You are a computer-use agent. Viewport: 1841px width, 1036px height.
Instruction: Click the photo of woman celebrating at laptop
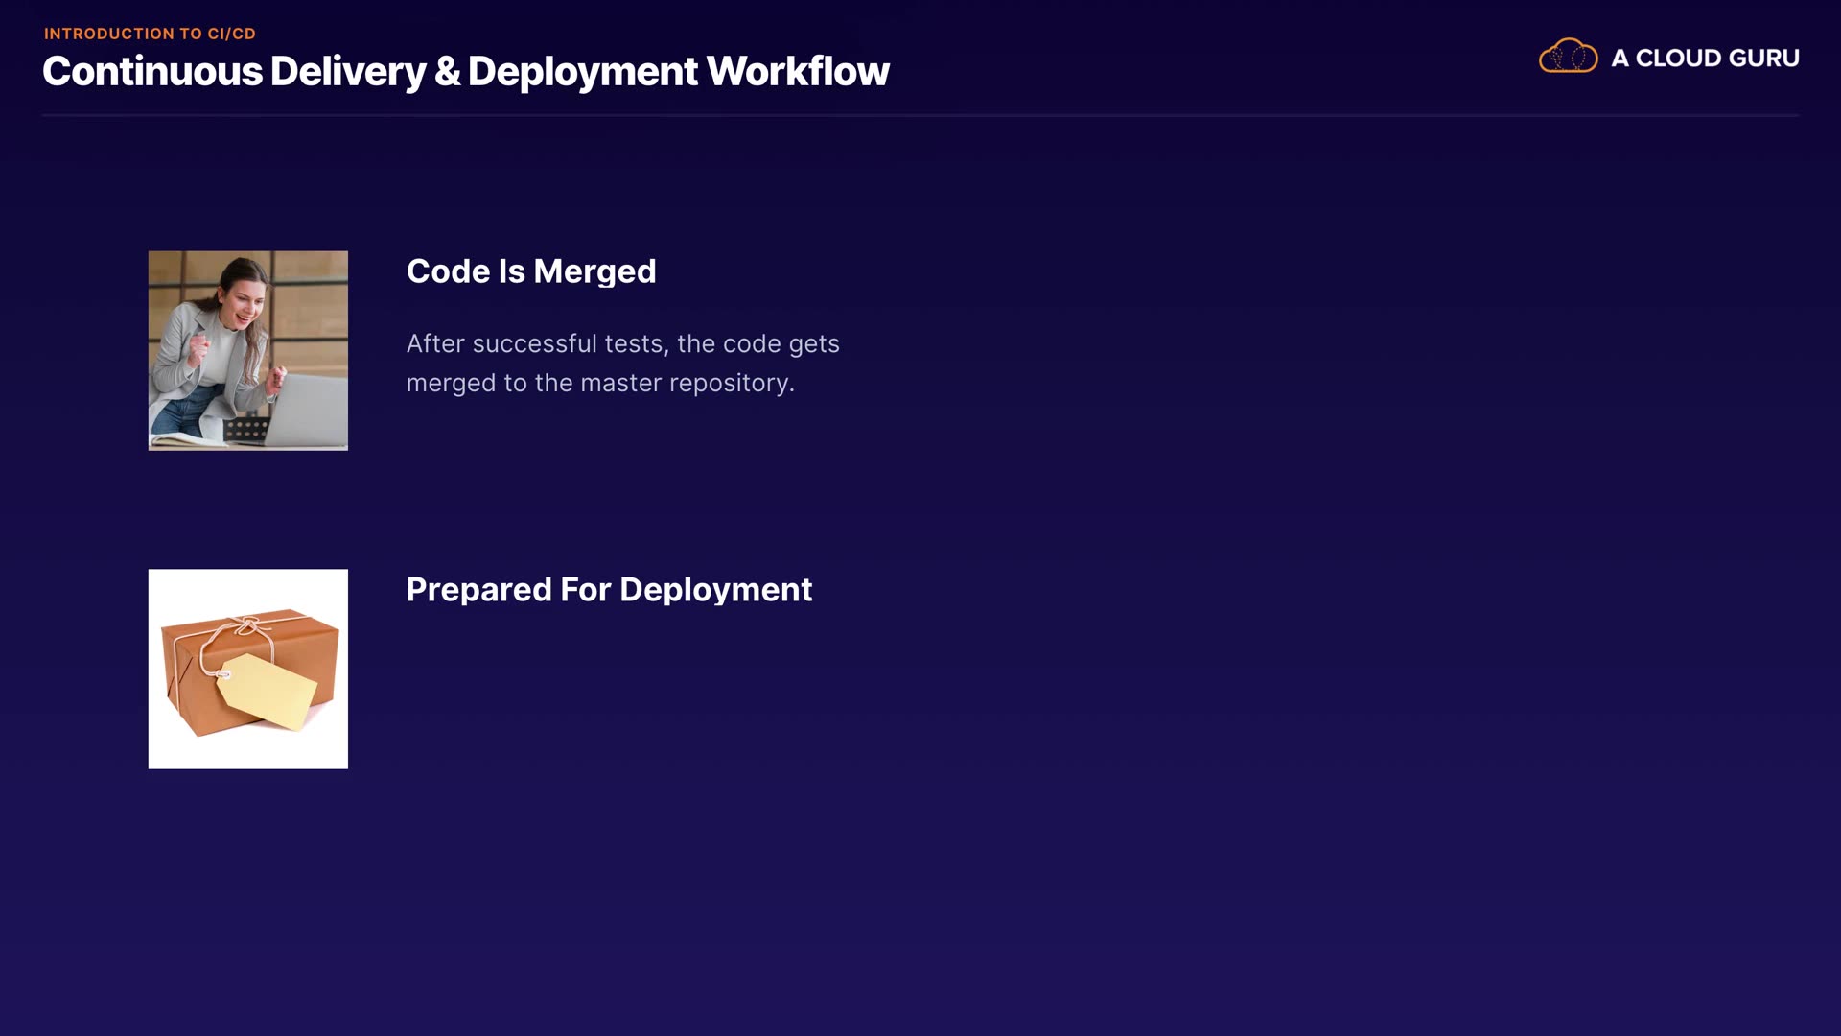[x=247, y=350]
